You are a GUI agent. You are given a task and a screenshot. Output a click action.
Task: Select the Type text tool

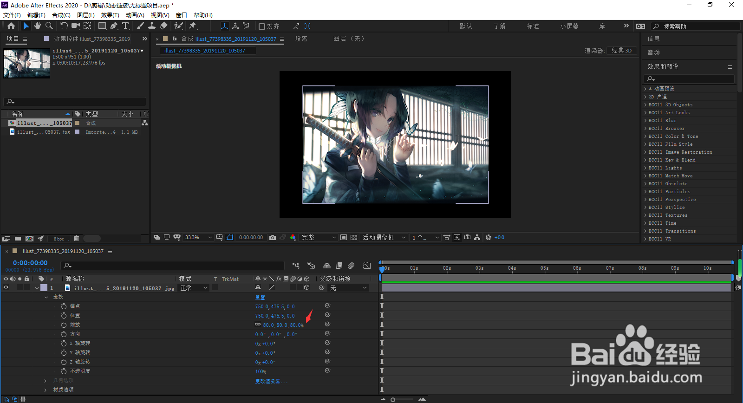point(125,26)
